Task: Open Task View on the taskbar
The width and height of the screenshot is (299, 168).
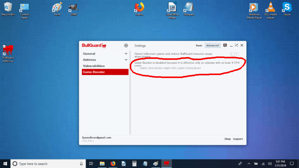Action: point(91,164)
